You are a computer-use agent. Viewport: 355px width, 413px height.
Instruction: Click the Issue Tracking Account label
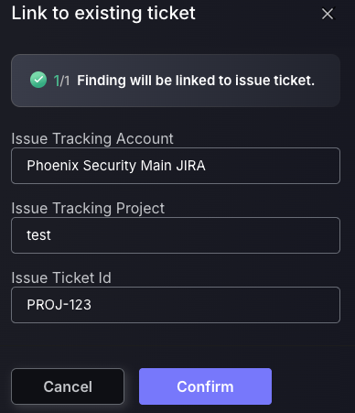92,139
